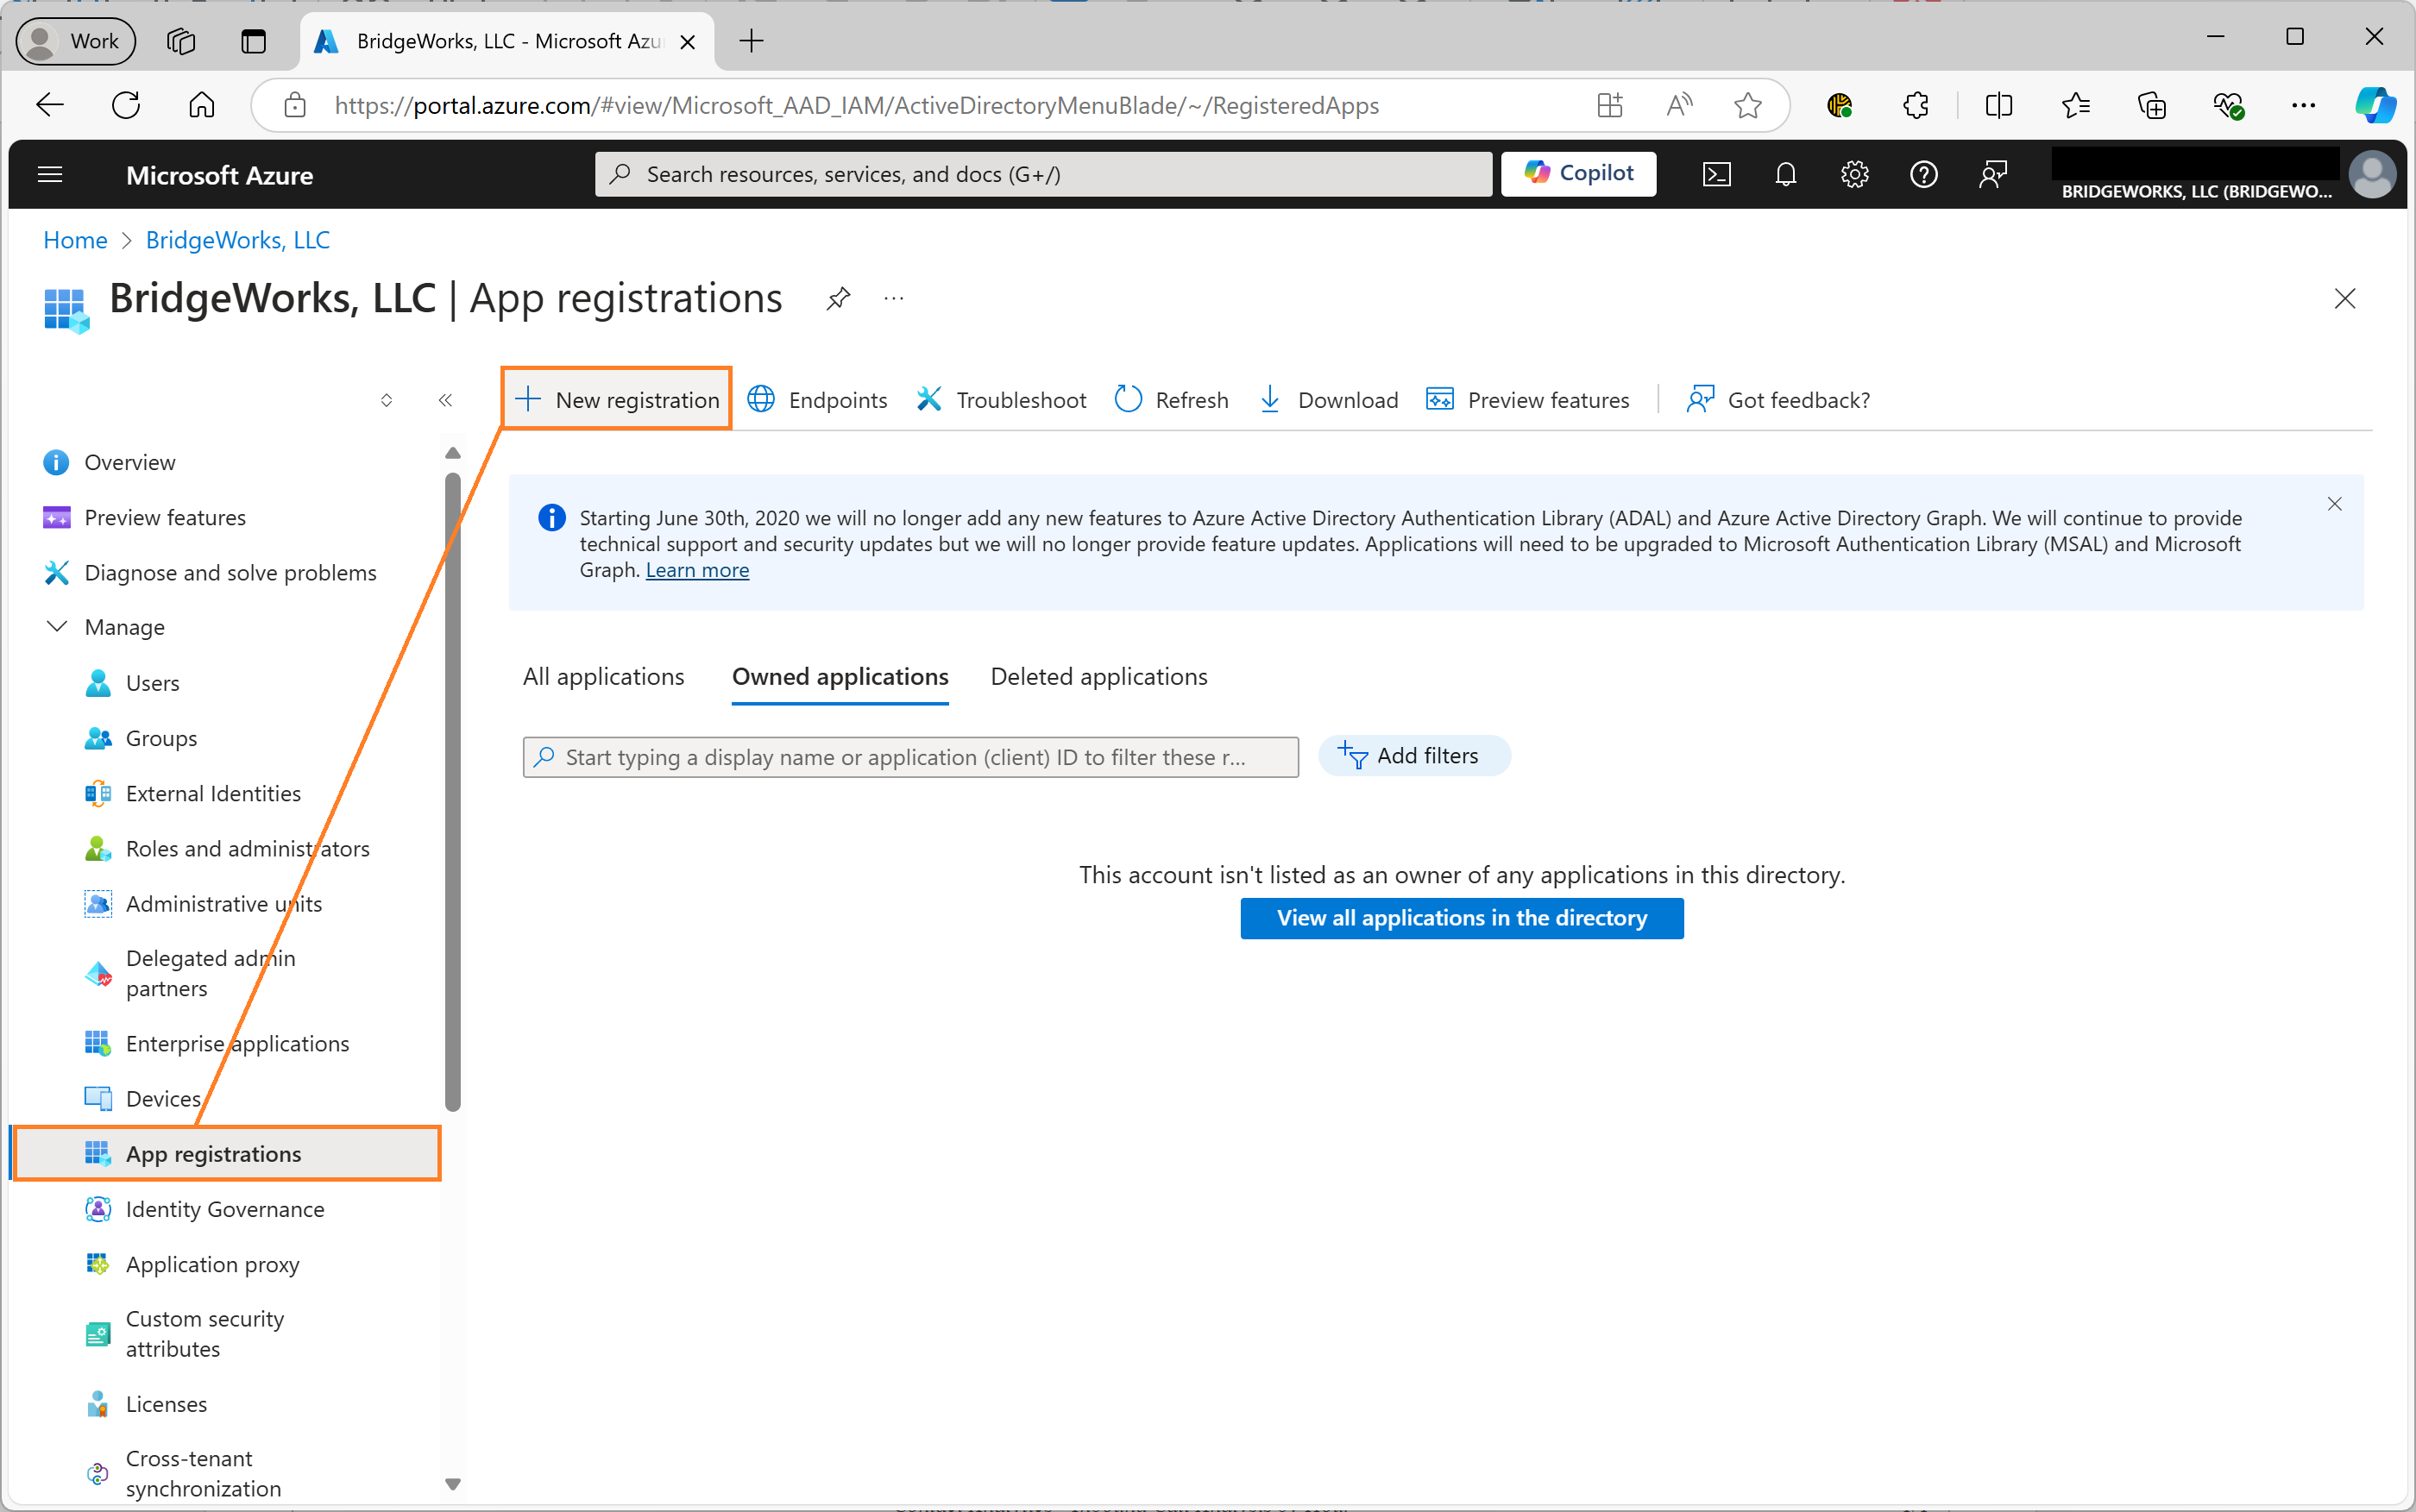Download the app registrations list
The width and height of the screenshot is (2416, 1512).
(x=1329, y=400)
